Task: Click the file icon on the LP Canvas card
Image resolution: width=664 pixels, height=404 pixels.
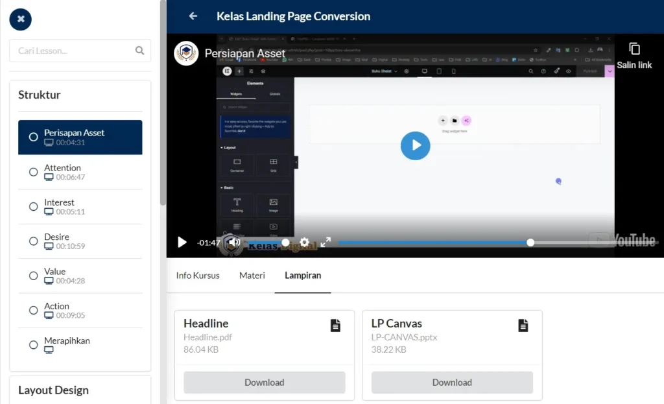Action: tap(523, 326)
